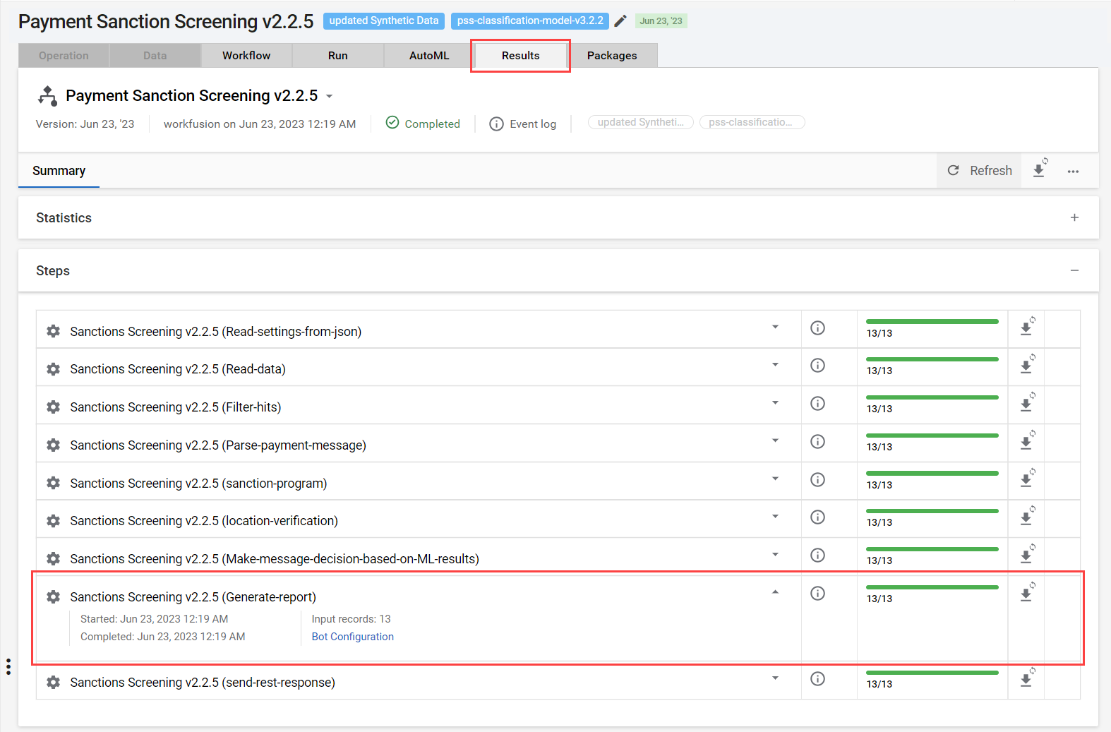Click the green Jun 23, '23 version badge
The width and height of the screenshot is (1111, 732).
(661, 21)
